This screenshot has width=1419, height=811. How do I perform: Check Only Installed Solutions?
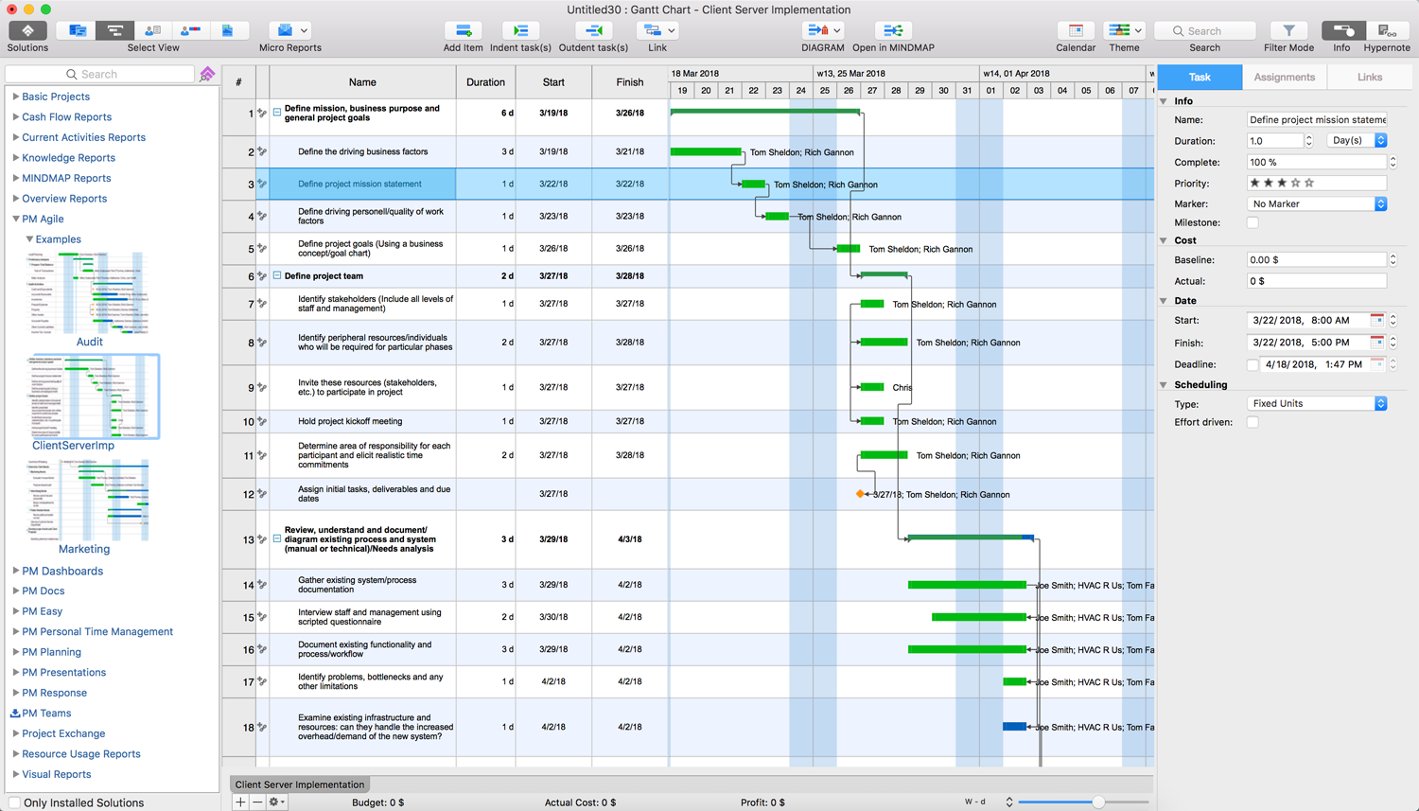14,802
